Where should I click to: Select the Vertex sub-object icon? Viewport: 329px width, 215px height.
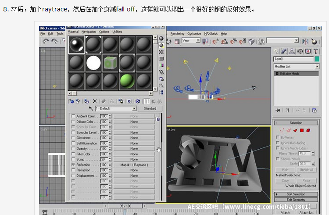(282, 130)
